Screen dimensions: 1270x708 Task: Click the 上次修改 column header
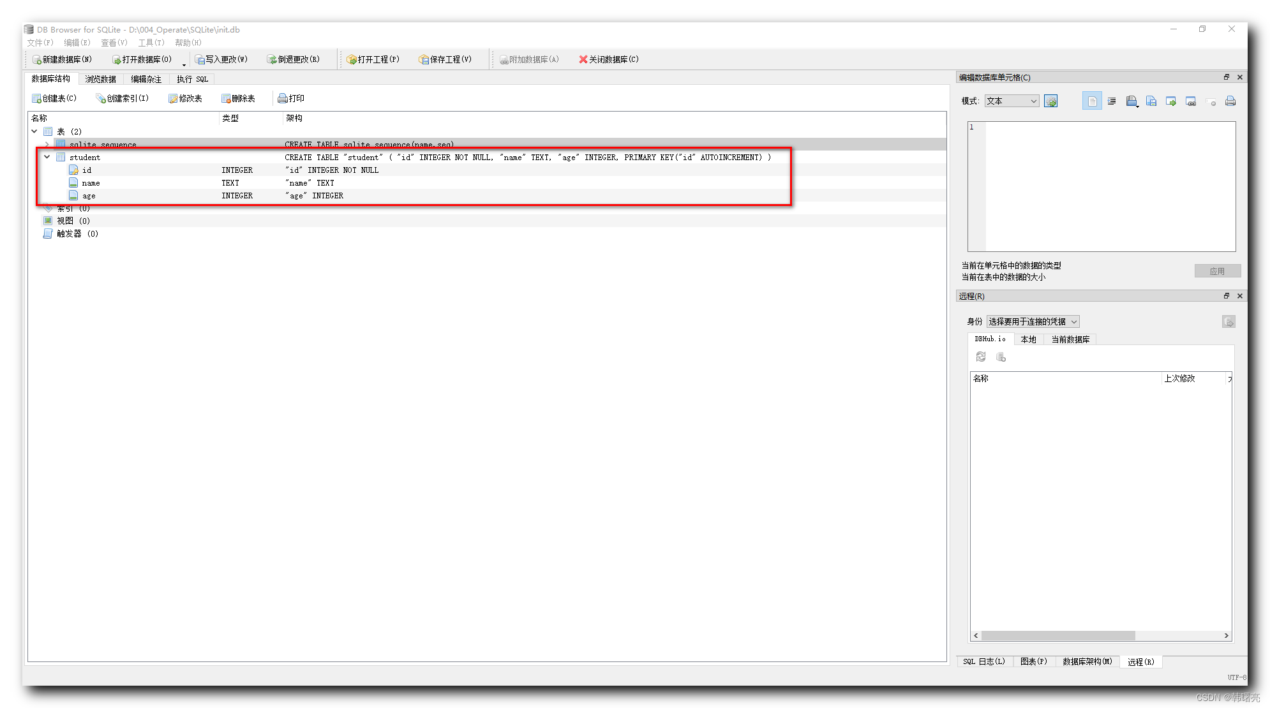(x=1193, y=378)
